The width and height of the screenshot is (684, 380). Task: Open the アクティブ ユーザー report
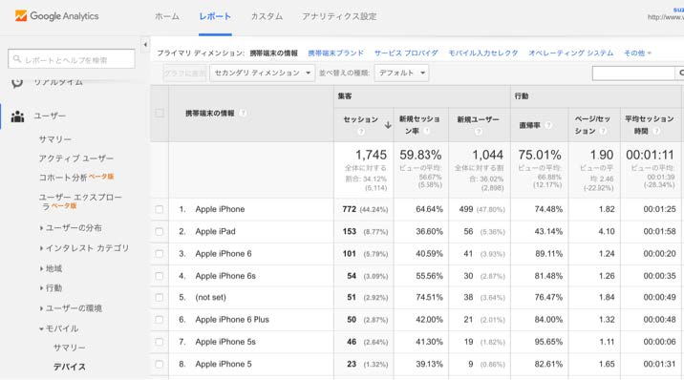click(x=75, y=158)
